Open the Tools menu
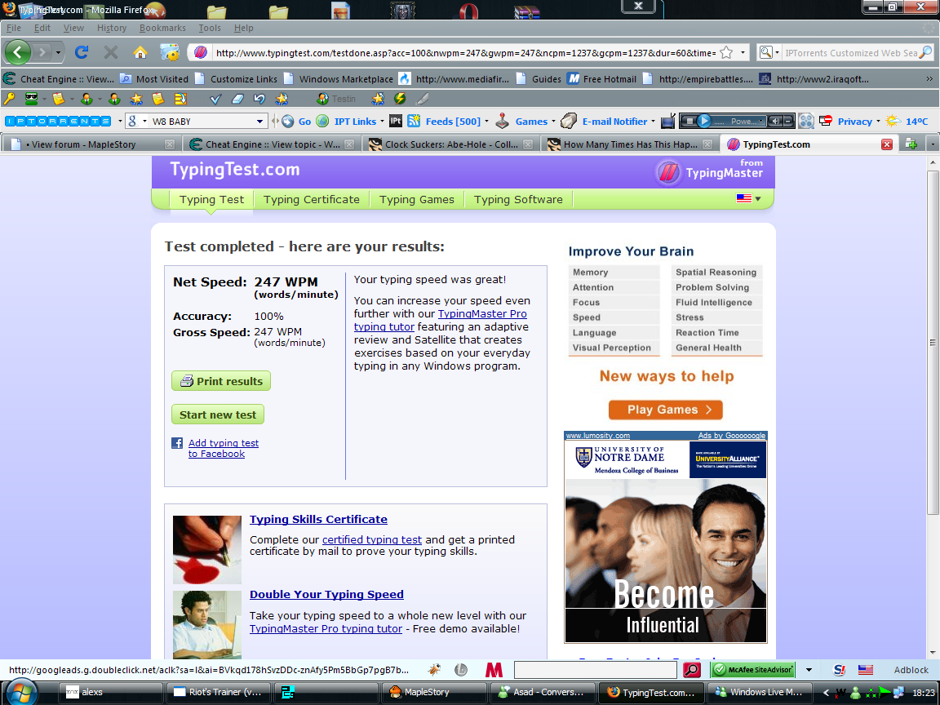The image size is (940, 705). [x=209, y=28]
